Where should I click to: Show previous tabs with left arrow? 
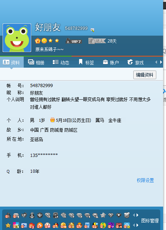[156, 62]
